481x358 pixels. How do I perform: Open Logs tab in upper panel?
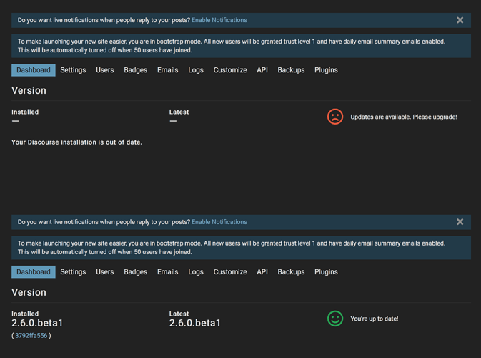coord(196,70)
